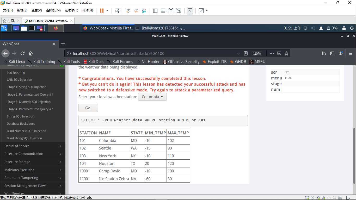356x200 pixels.
Task: Open the screen recorder in Kali panel
Action: [x=40, y=28]
